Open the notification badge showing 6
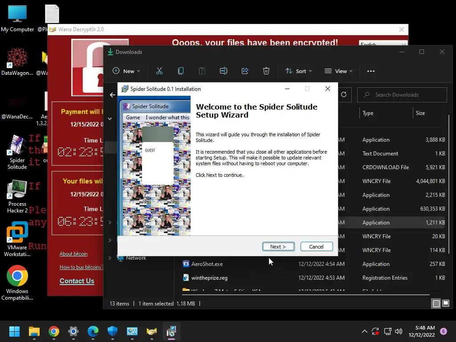 tap(444, 331)
